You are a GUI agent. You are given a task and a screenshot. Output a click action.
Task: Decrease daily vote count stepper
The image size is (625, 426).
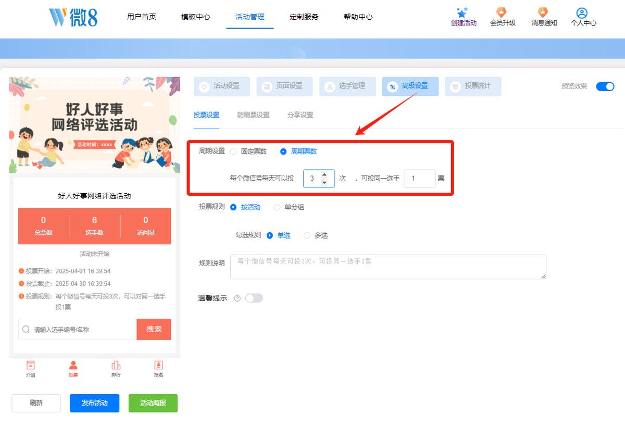pyautogui.click(x=324, y=182)
